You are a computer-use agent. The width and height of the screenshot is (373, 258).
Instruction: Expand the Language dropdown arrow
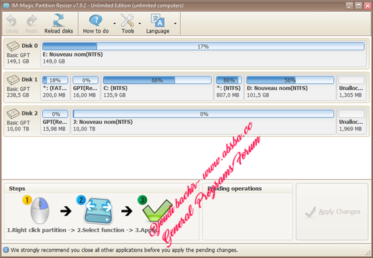click(175, 24)
